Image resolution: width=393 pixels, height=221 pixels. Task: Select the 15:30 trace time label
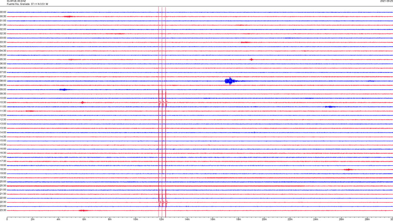[x=3, y=144]
